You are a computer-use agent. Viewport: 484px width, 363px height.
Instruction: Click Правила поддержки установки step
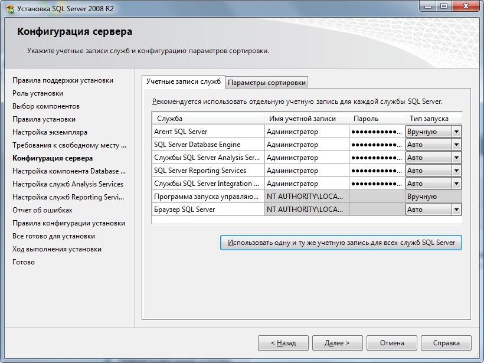click(x=63, y=80)
